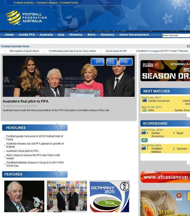Image resolution: width=190 pixels, height=216 pixels.
Task: Open the afcasiancup website banner
Action: click(x=165, y=177)
